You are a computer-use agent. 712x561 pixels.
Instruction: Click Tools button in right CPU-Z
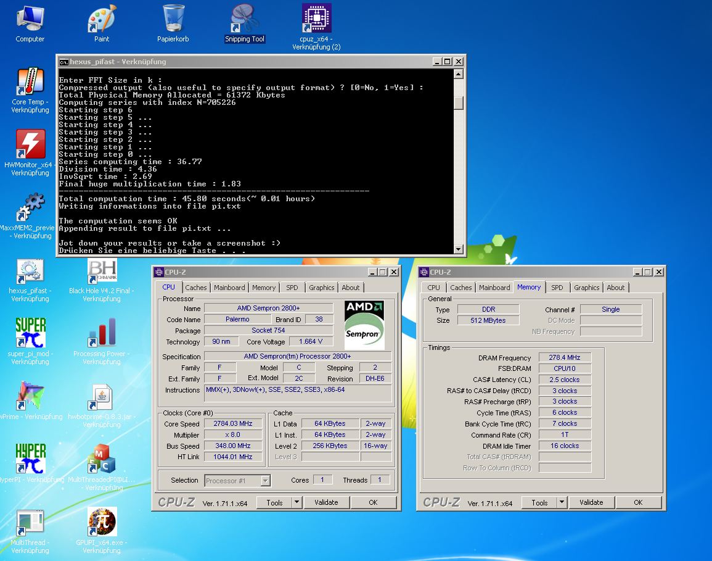(x=539, y=502)
